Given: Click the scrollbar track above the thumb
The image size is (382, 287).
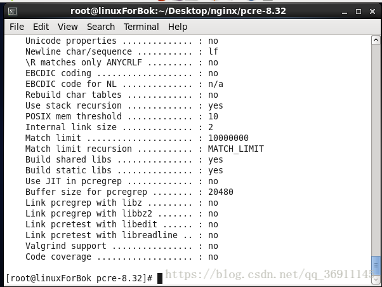Looking at the screenshot, I should [x=376, y=150].
